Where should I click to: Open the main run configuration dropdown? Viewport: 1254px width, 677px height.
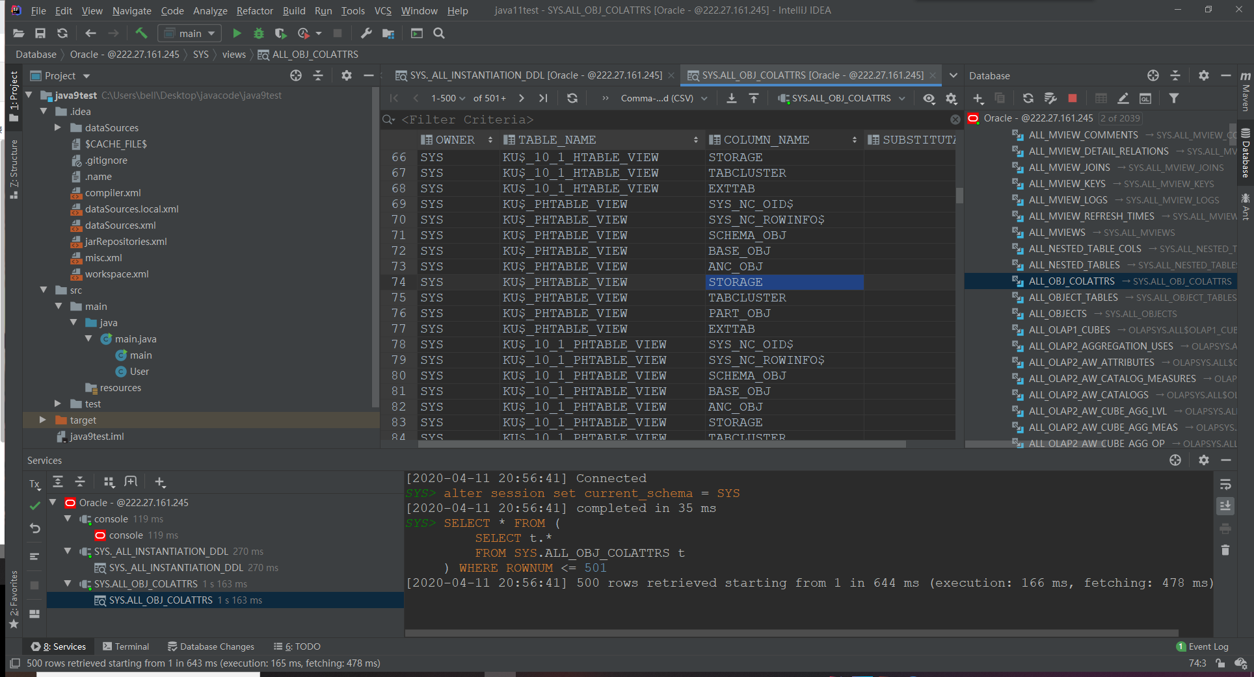click(x=190, y=33)
